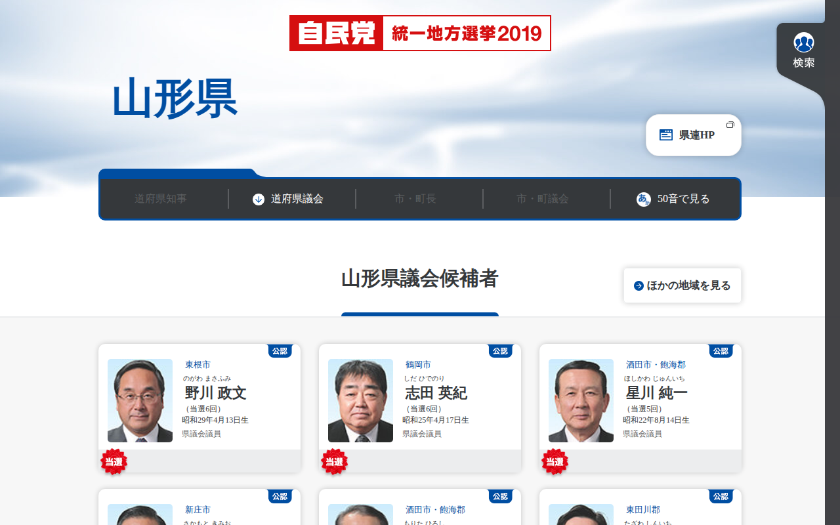The image size is (840, 525).
Task: Open the 県連HP external link button
Action: coord(694,135)
